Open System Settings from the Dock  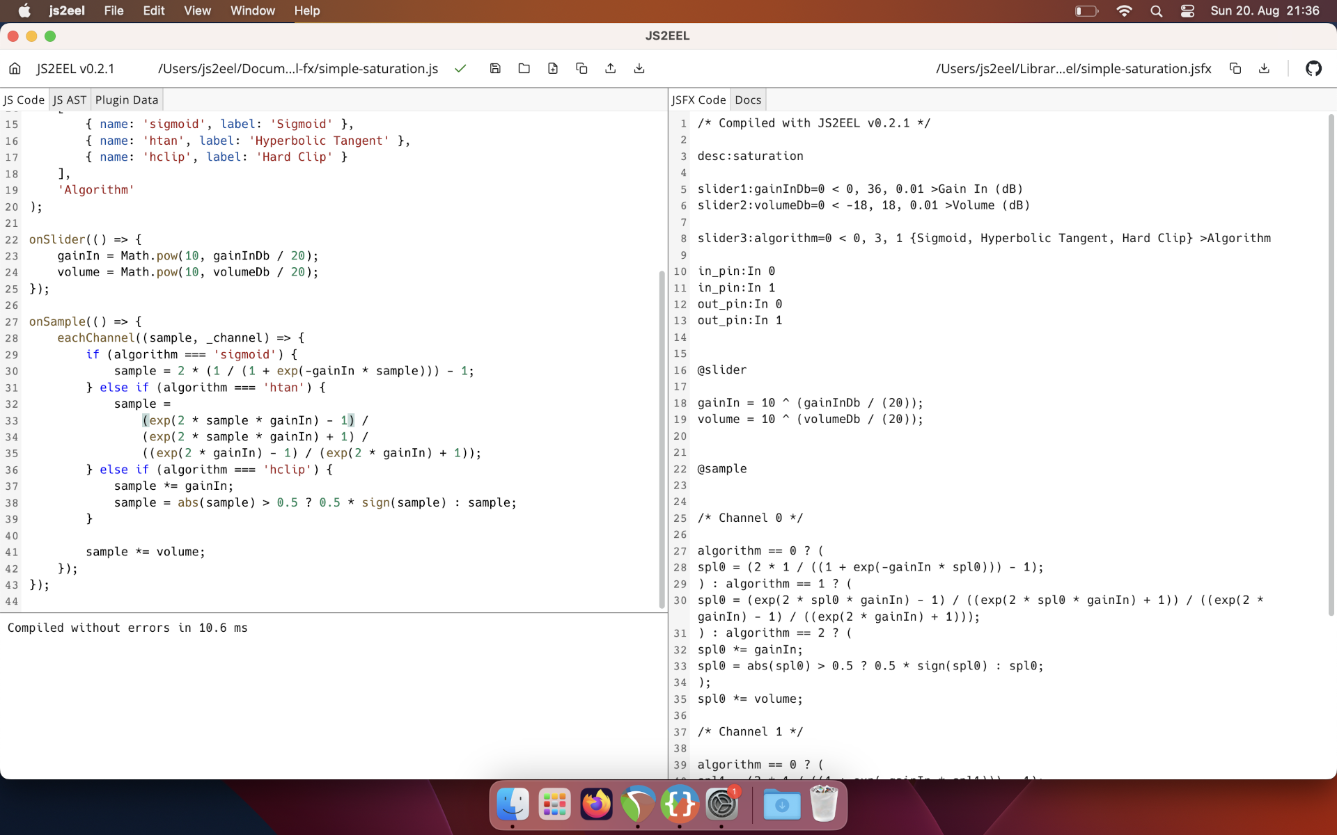(x=723, y=804)
